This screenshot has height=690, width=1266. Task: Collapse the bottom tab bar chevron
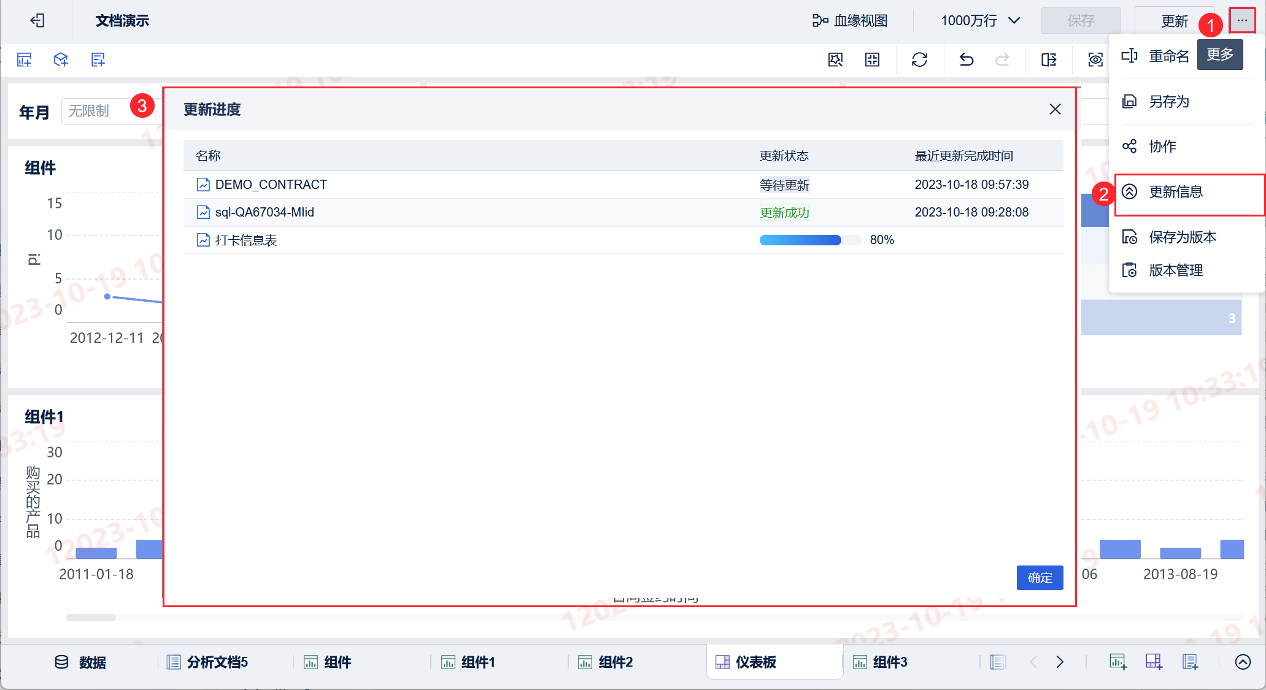tap(1243, 662)
